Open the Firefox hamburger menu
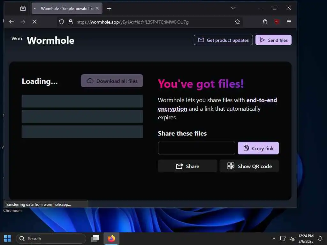The image size is (327, 245). [x=289, y=22]
